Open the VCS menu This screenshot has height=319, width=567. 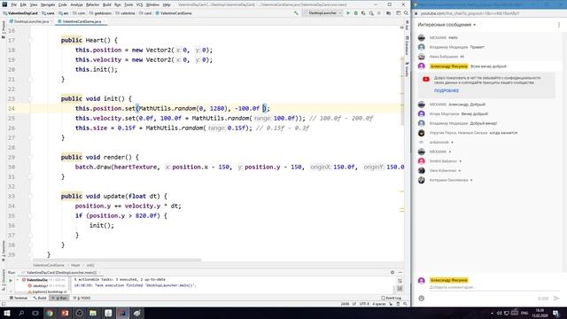(139, 4)
